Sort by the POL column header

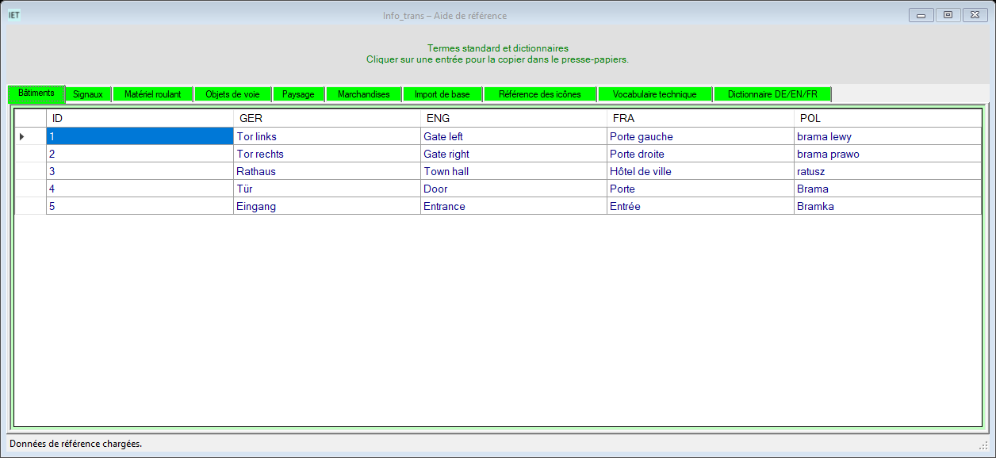tap(887, 118)
